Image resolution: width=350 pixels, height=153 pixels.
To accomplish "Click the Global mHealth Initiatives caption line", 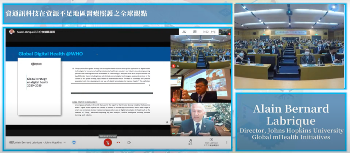I will (x=291, y=137).
